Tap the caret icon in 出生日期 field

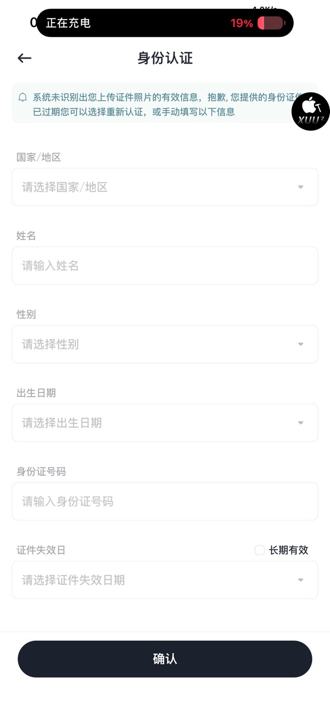301,423
